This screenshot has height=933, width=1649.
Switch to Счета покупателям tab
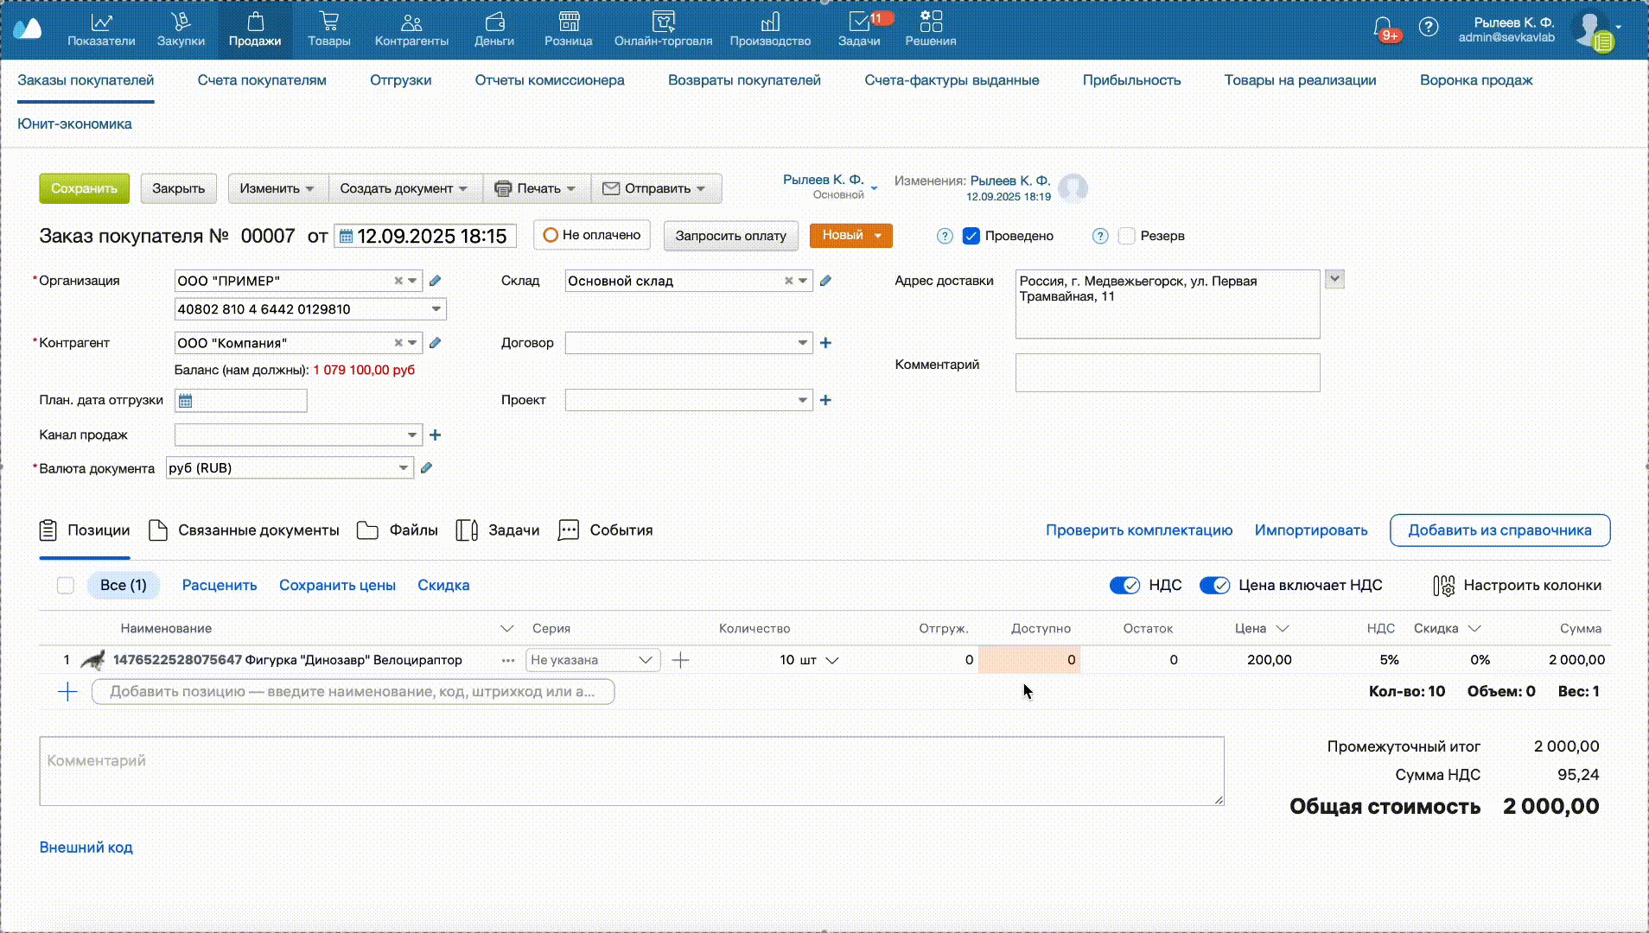coord(262,80)
